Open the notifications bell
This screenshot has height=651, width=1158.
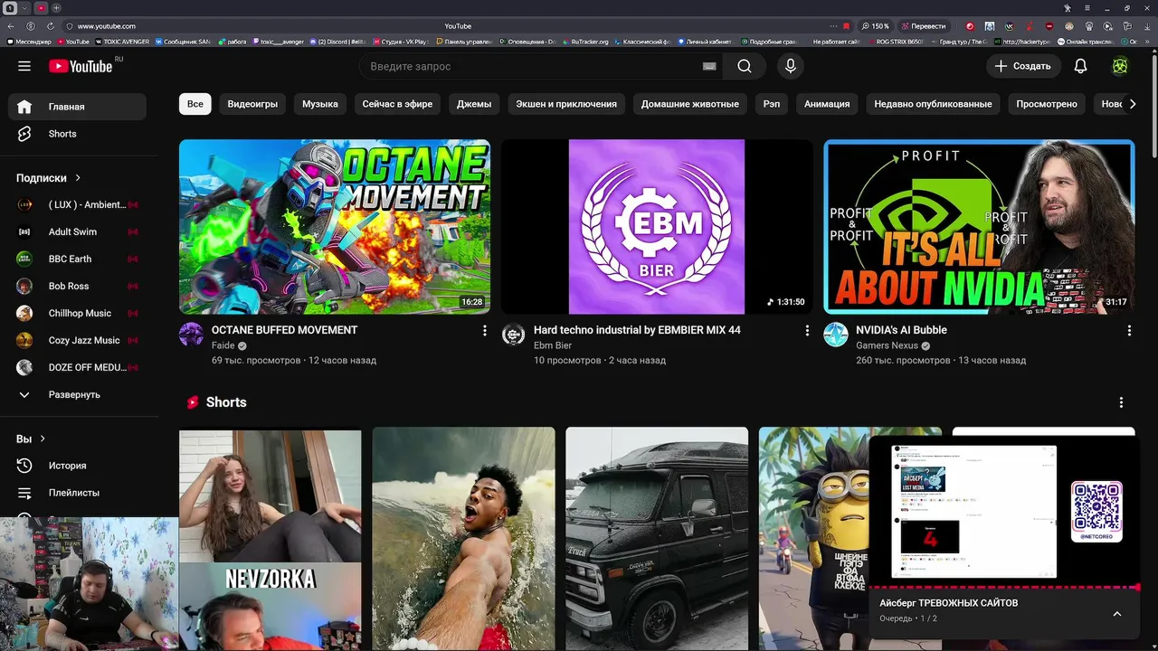1080,66
